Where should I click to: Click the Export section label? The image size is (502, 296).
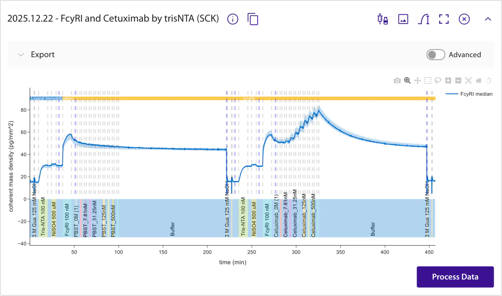click(43, 55)
